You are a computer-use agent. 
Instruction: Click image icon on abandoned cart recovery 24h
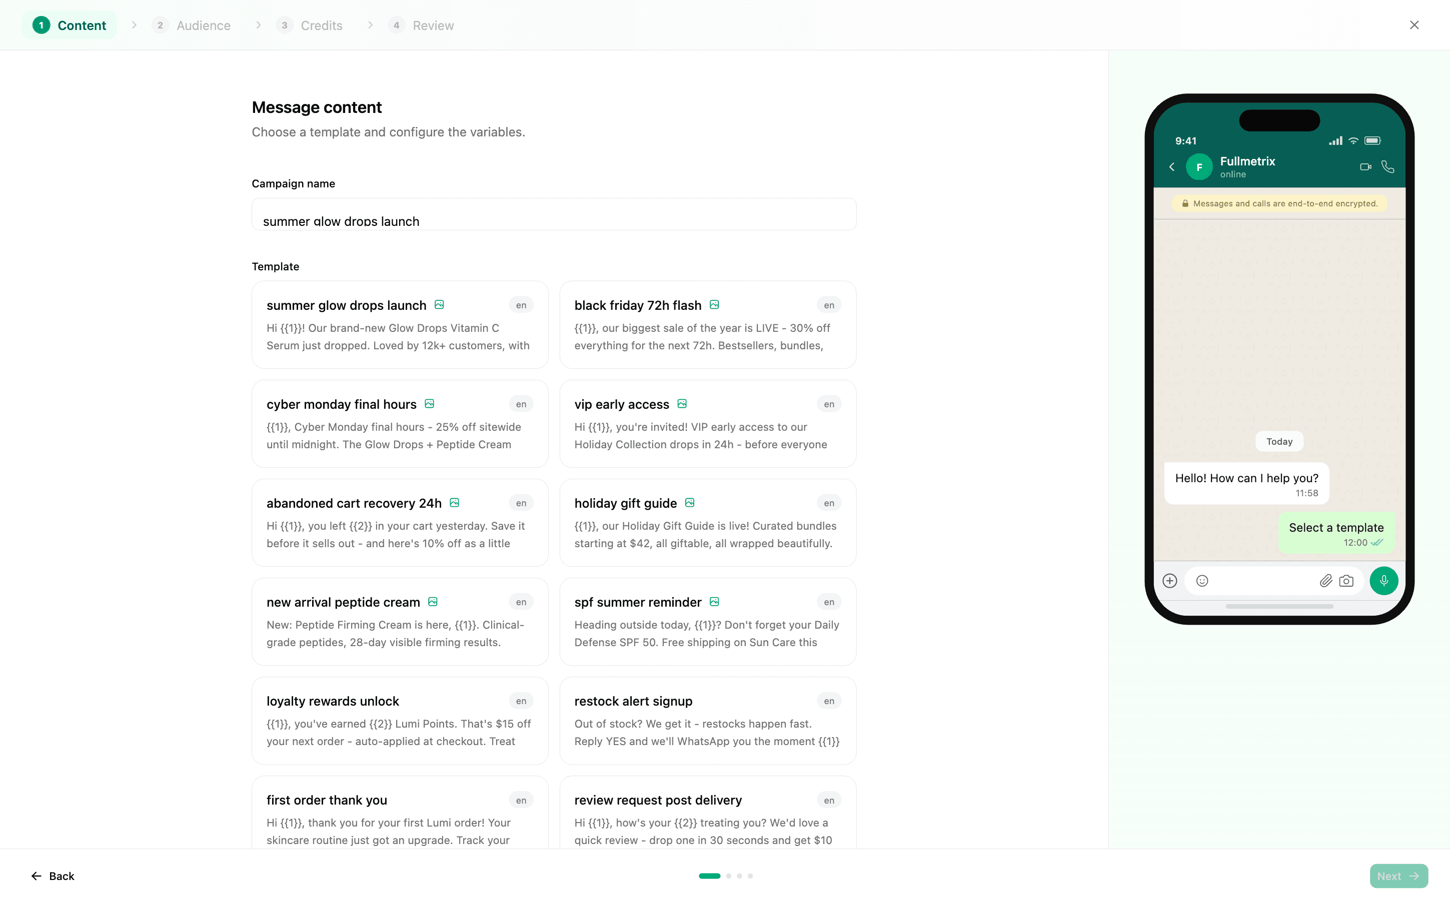point(454,503)
